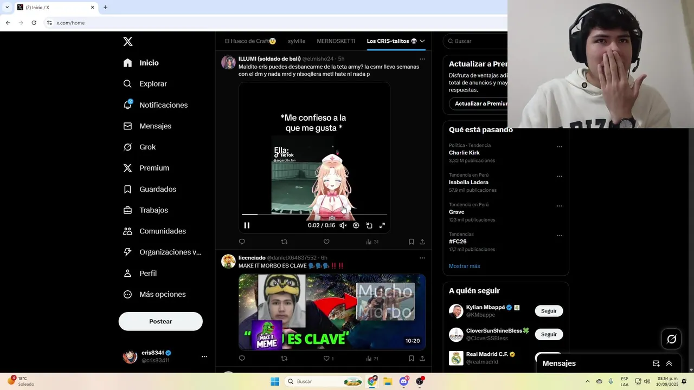
Task: Repost ILLUMI's post
Action: click(x=284, y=242)
